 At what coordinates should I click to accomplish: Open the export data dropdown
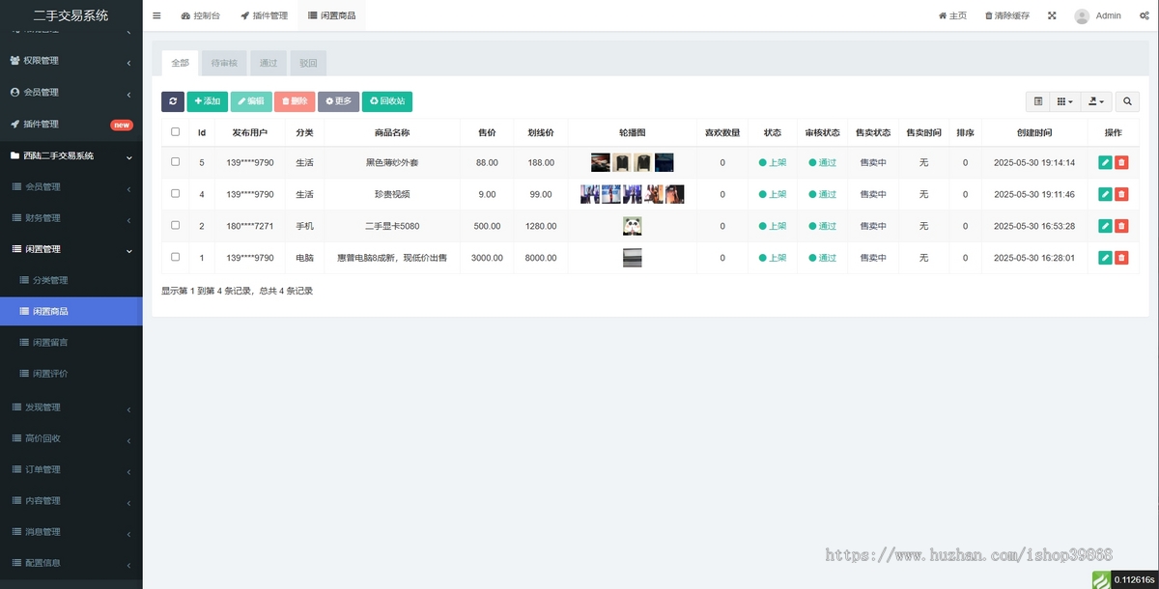(1095, 101)
